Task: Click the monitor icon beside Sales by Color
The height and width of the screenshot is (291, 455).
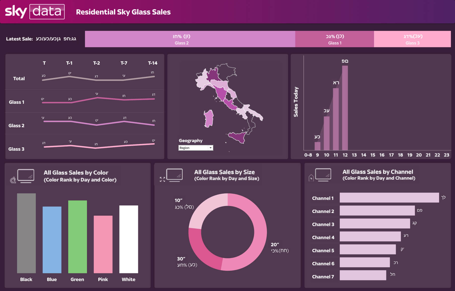Action: click(x=26, y=176)
